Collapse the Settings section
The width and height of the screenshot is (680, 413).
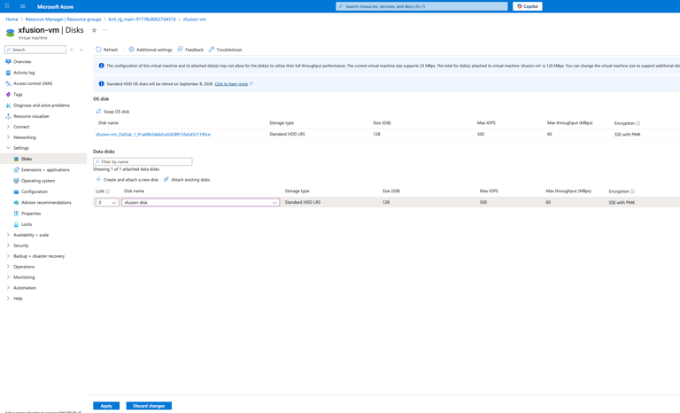[x=21, y=148]
